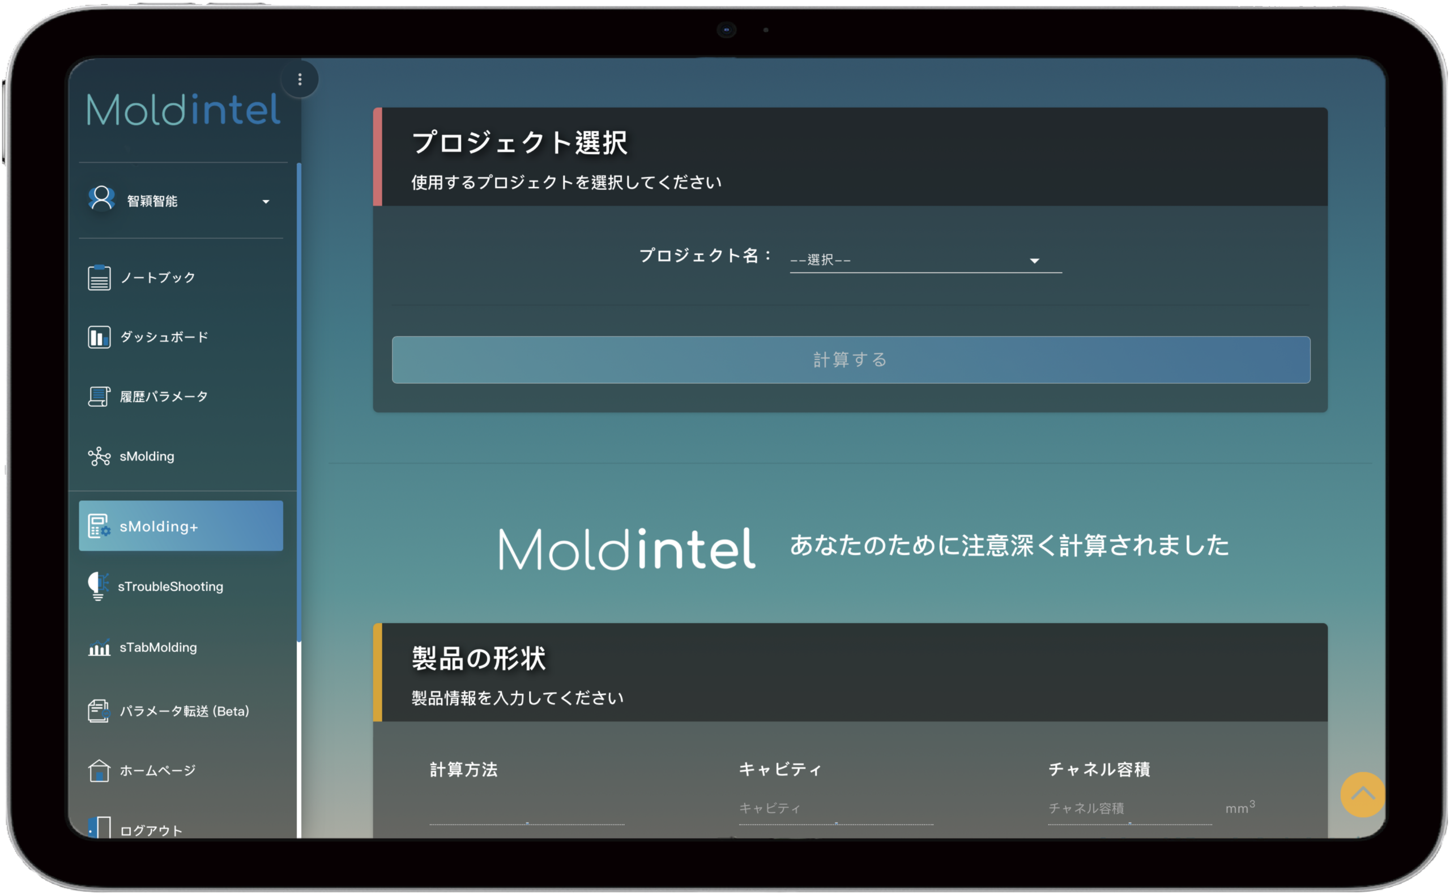Screen dimensions: 1450x895
Task: Open the three-dot sidebar menu button
Action: click(300, 79)
